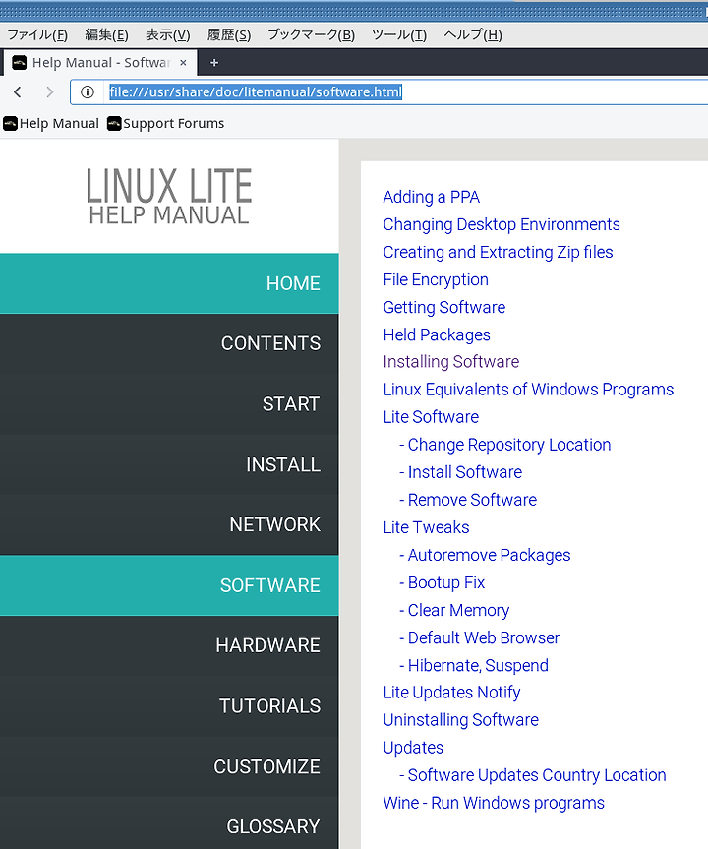The height and width of the screenshot is (849, 708).
Task: Click the Help Manual bookmark icon
Action: [x=10, y=123]
